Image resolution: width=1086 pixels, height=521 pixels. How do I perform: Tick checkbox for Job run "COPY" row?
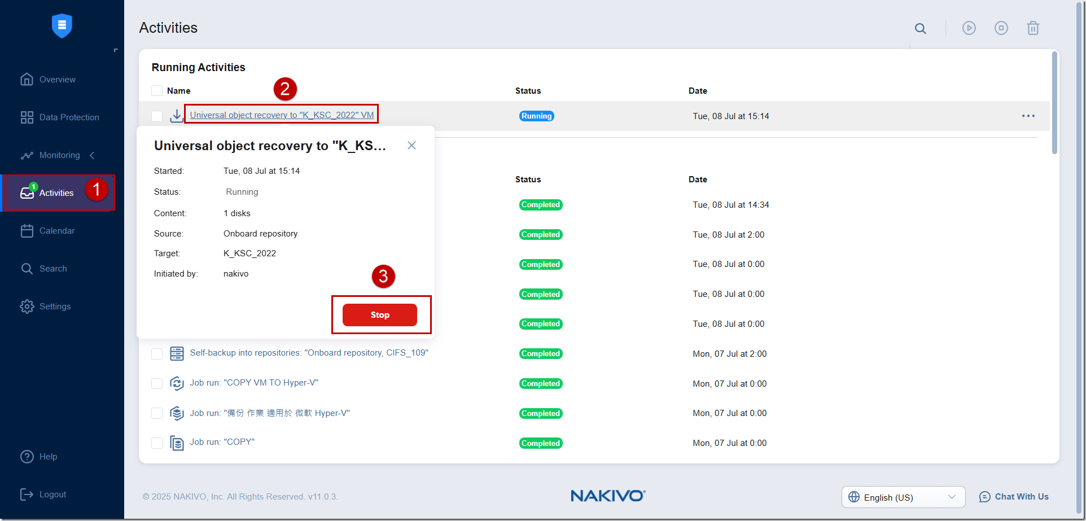pos(157,443)
